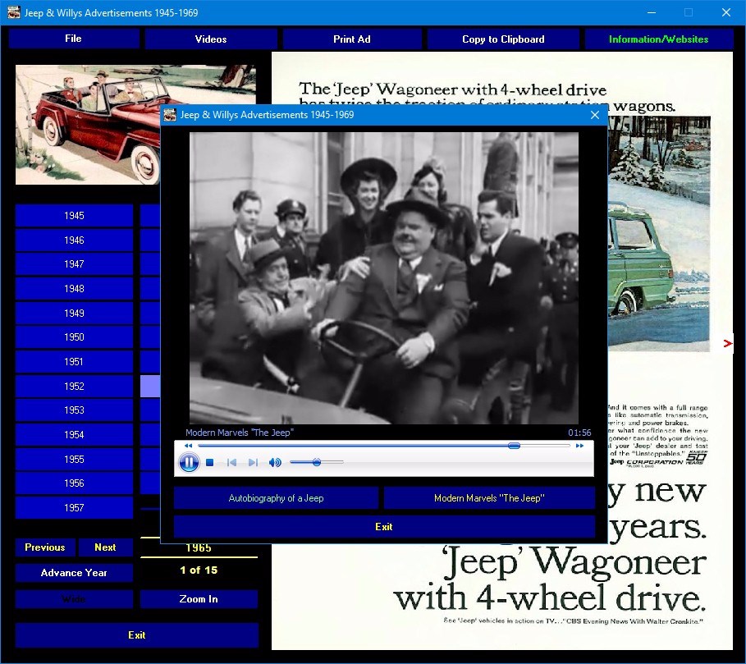
Task: Click the rewind double-arrow icon
Action: tap(189, 446)
